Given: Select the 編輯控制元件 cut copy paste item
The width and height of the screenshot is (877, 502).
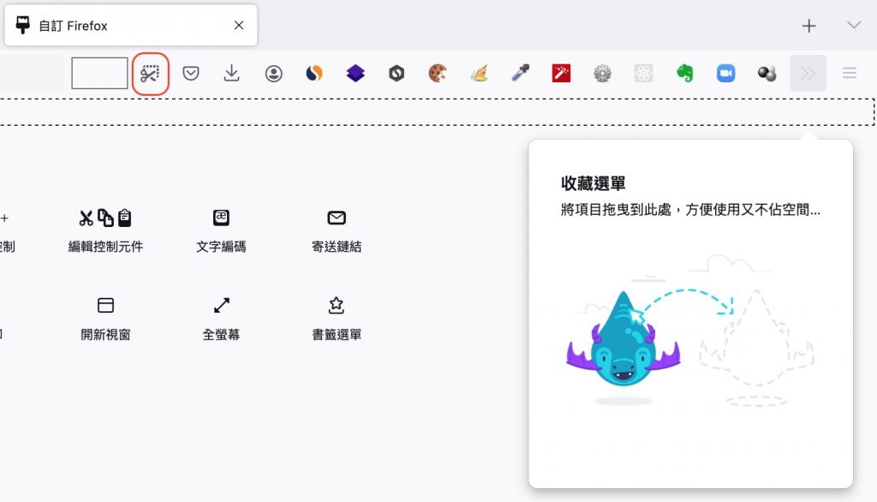Looking at the screenshot, I should coord(105,231).
